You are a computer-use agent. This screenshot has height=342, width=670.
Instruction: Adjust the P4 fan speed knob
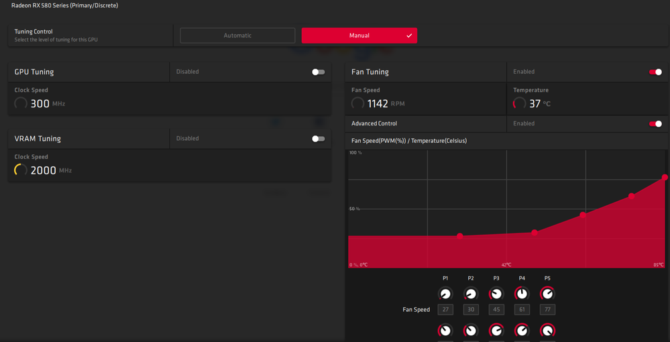[x=522, y=294]
